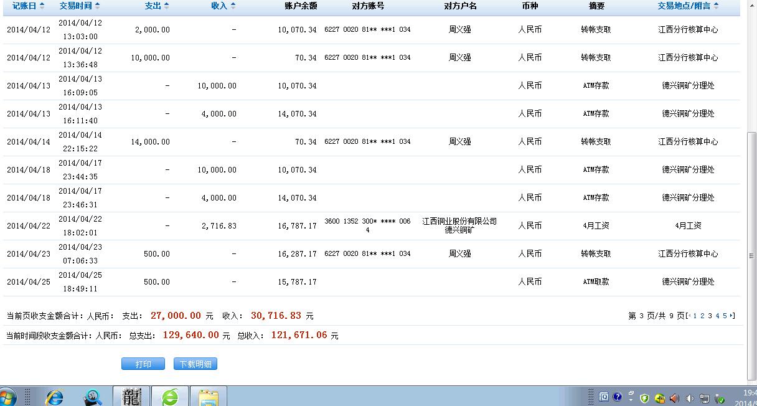Click the previous-page arrow in pagination
Screen dimensions: 757x406
690,316
